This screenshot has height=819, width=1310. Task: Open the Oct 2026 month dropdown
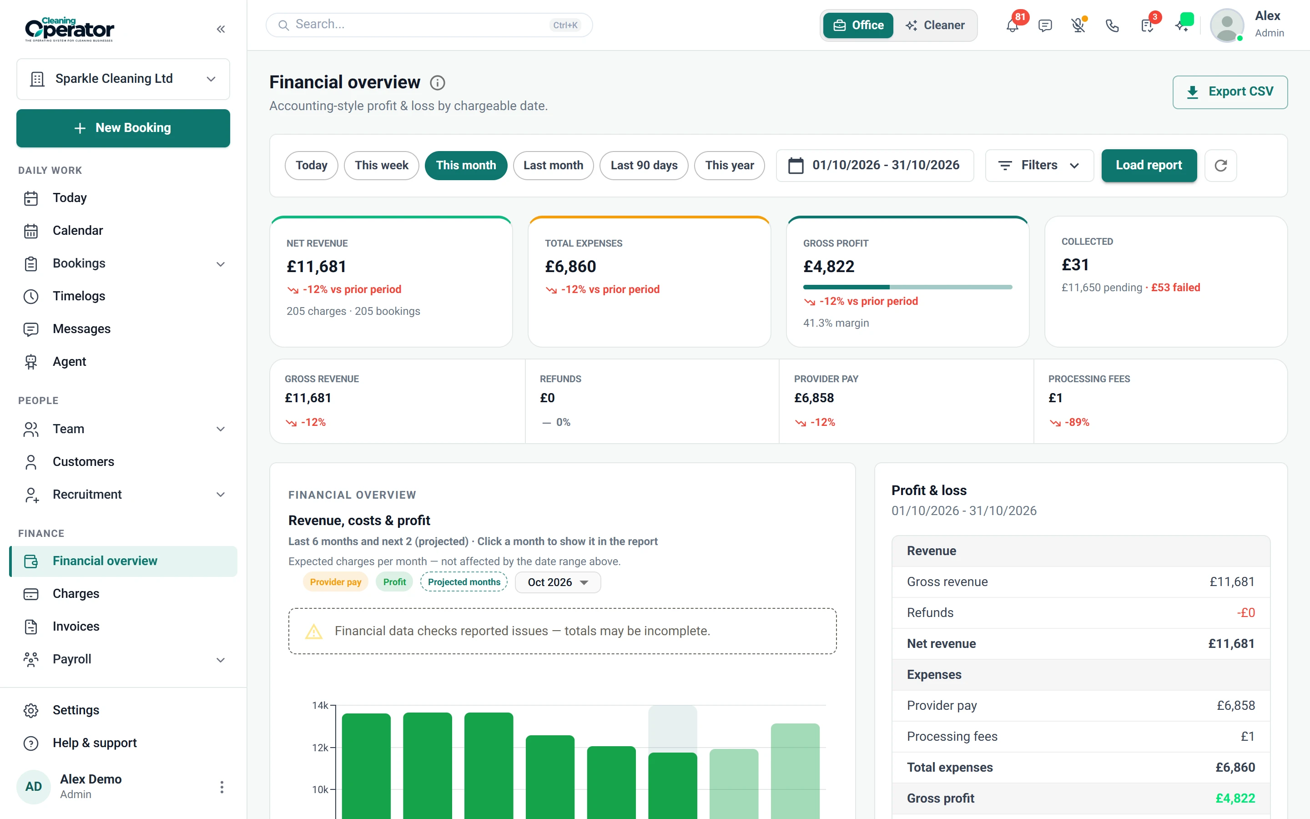pyautogui.click(x=558, y=582)
